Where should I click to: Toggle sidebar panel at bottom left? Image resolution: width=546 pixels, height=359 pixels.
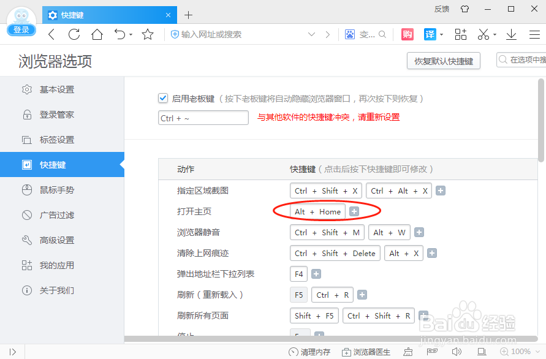point(12,352)
